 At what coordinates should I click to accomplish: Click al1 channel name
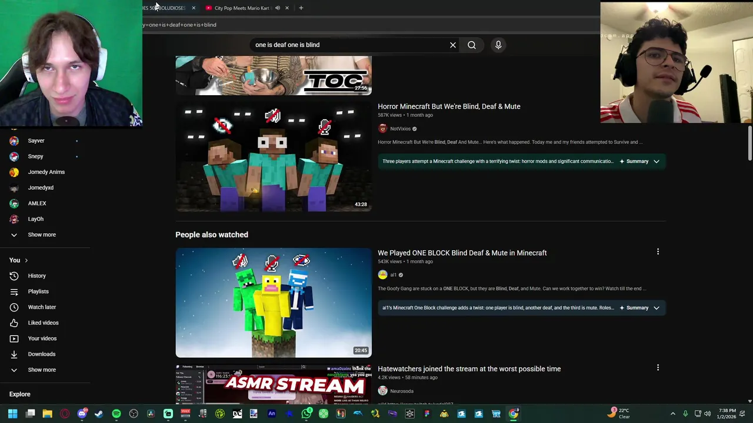point(393,275)
